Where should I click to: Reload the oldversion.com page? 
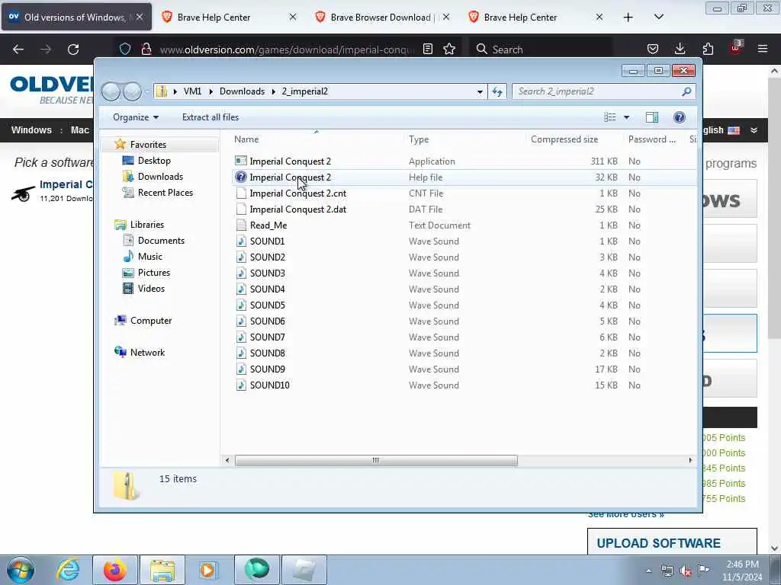click(73, 50)
